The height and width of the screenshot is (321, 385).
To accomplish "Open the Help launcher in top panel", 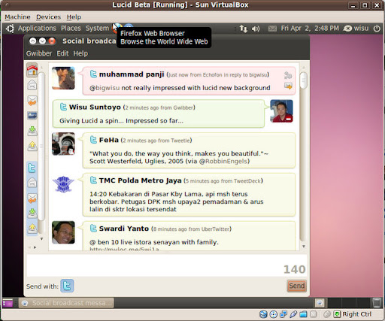I will tap(129, 27).
